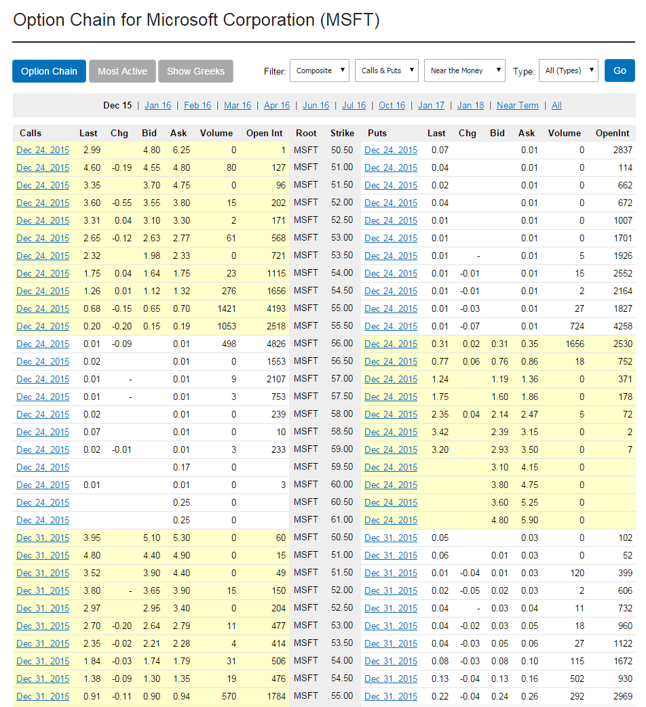The height and width of the screenshot is (707, 646).
Task: Click the Dec 31, 2015 call at strike 55.00
Action: tap(43, 696)
